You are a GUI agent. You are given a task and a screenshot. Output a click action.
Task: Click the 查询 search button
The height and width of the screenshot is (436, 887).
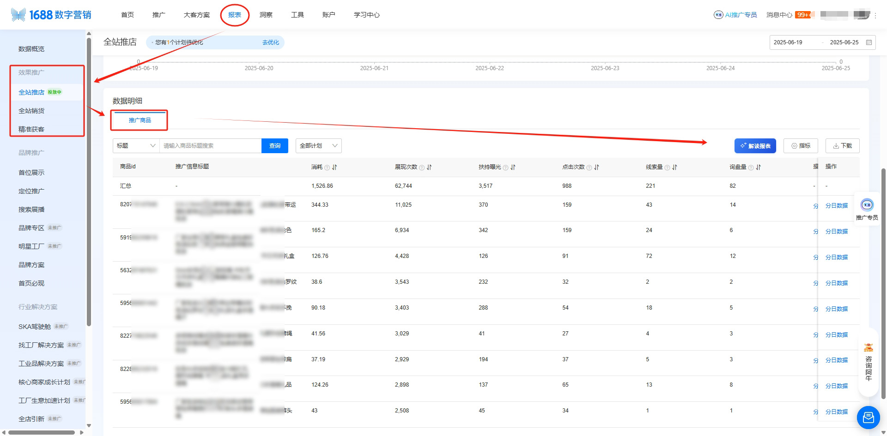tap(275, 146)
